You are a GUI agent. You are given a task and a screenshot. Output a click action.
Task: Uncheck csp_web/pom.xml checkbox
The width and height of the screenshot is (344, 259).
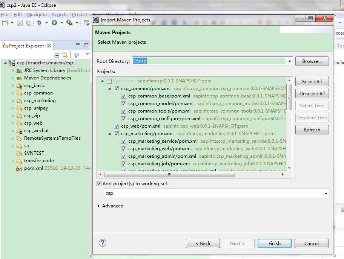116,126
